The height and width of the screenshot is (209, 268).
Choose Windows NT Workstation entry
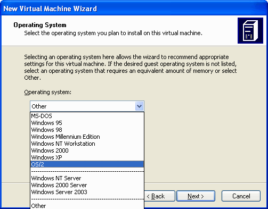click(87, 144)
